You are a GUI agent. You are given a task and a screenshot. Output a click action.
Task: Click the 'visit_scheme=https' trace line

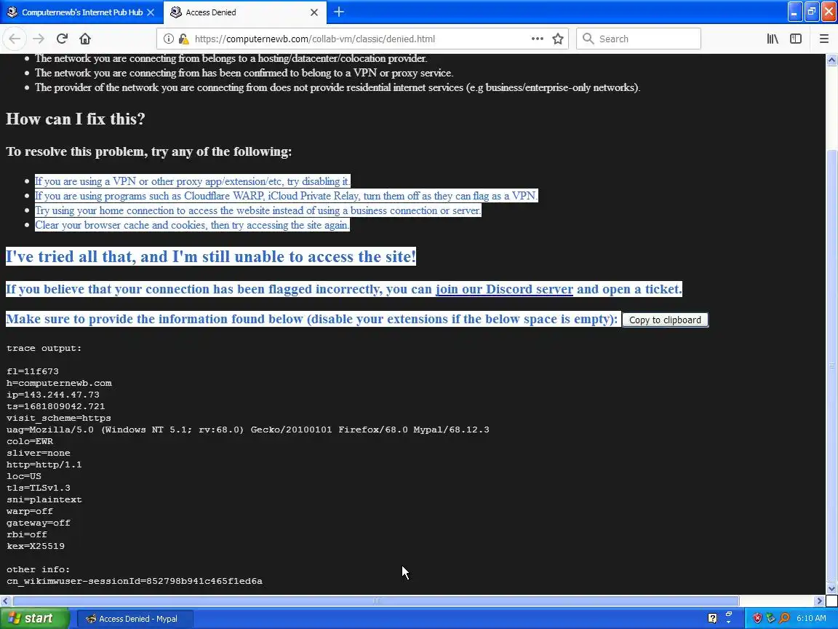click(x=59, y=419)
